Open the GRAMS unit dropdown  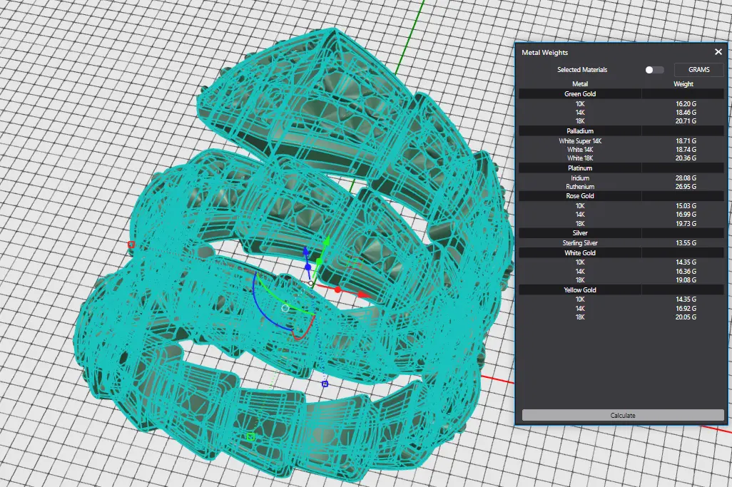coord(699,69)
